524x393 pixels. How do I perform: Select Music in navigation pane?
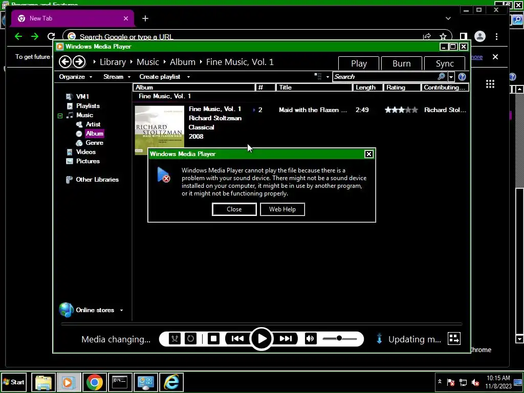[84, 115]
